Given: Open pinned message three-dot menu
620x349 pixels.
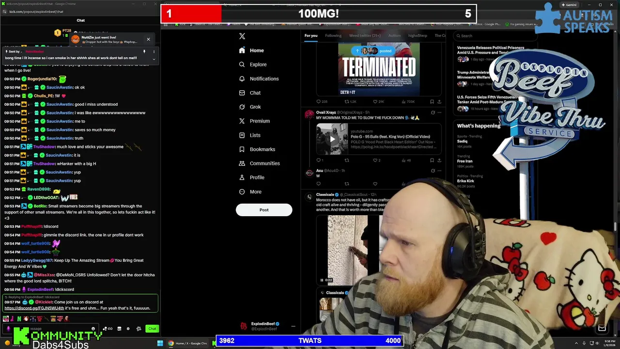Looking at the screenshot, I should coord(154,51).
